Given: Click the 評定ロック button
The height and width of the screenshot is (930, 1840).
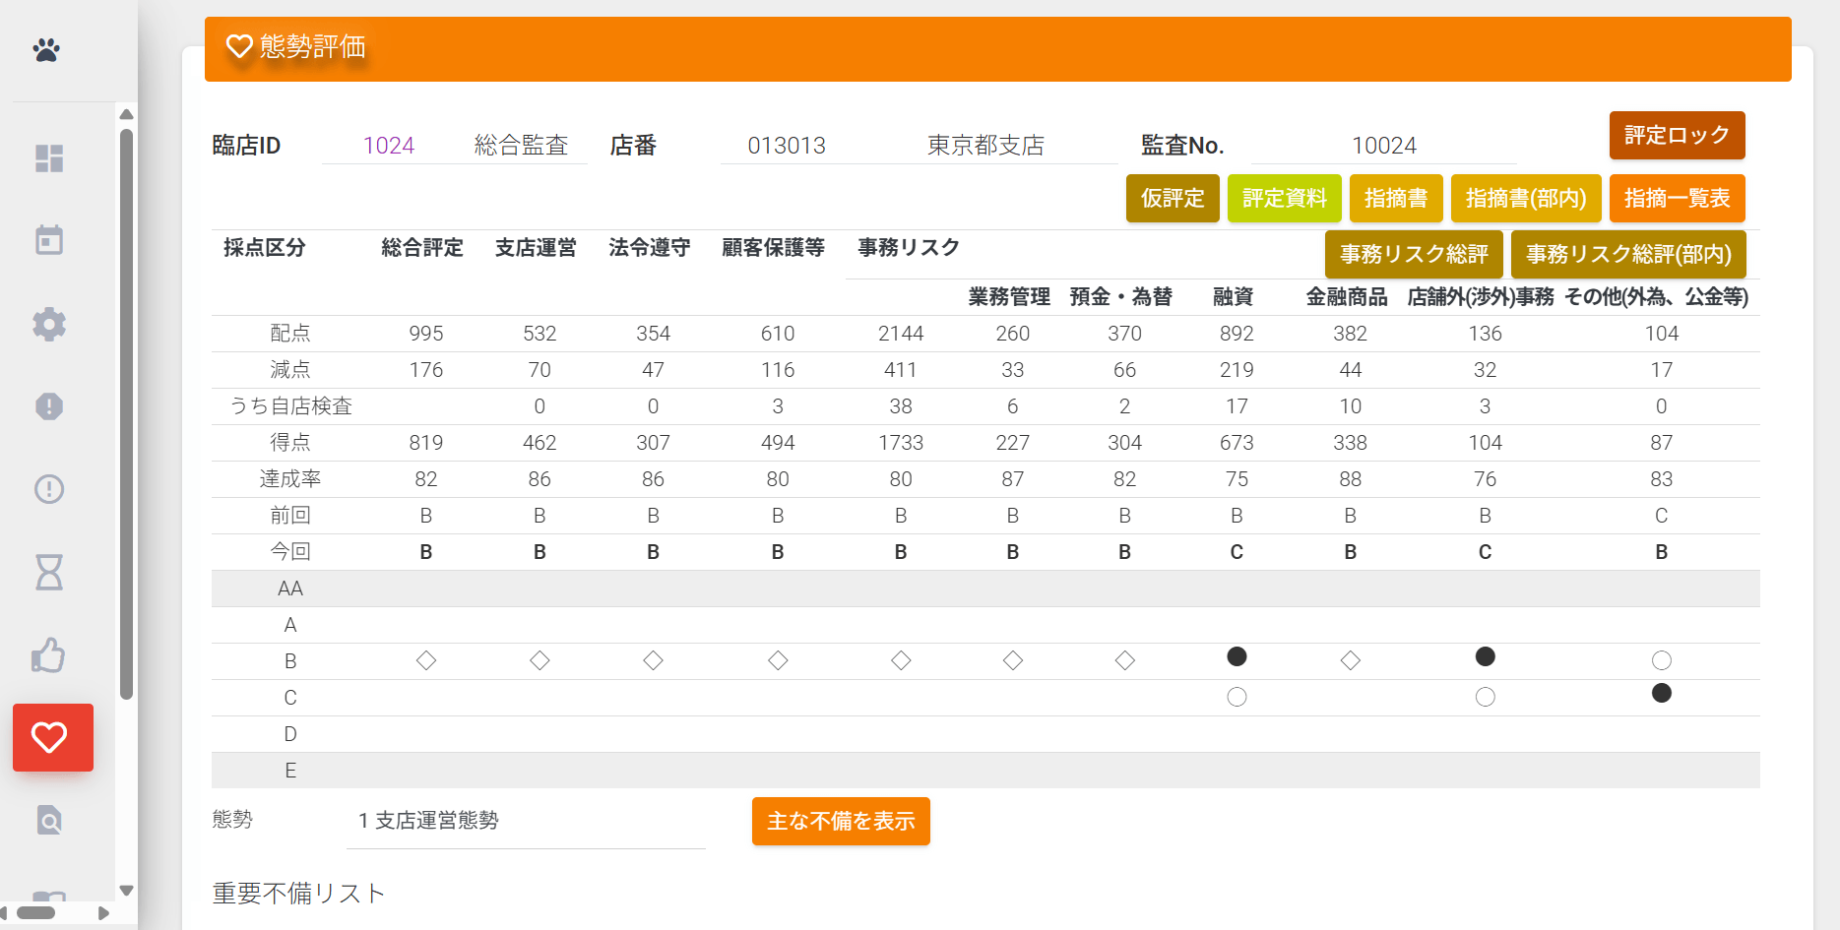Looking at the screenshot, I should coord(1677,136).
